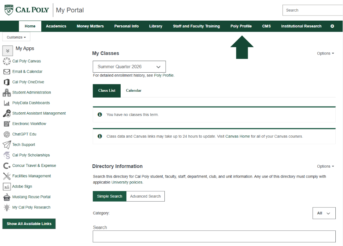Open the Concur Travel & Expense icon
The height and width of the screenshot is (246, 343).
[7, 166]
